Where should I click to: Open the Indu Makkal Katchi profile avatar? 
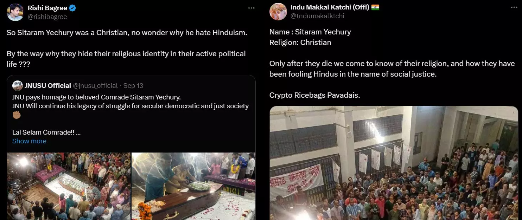(278, 12)
